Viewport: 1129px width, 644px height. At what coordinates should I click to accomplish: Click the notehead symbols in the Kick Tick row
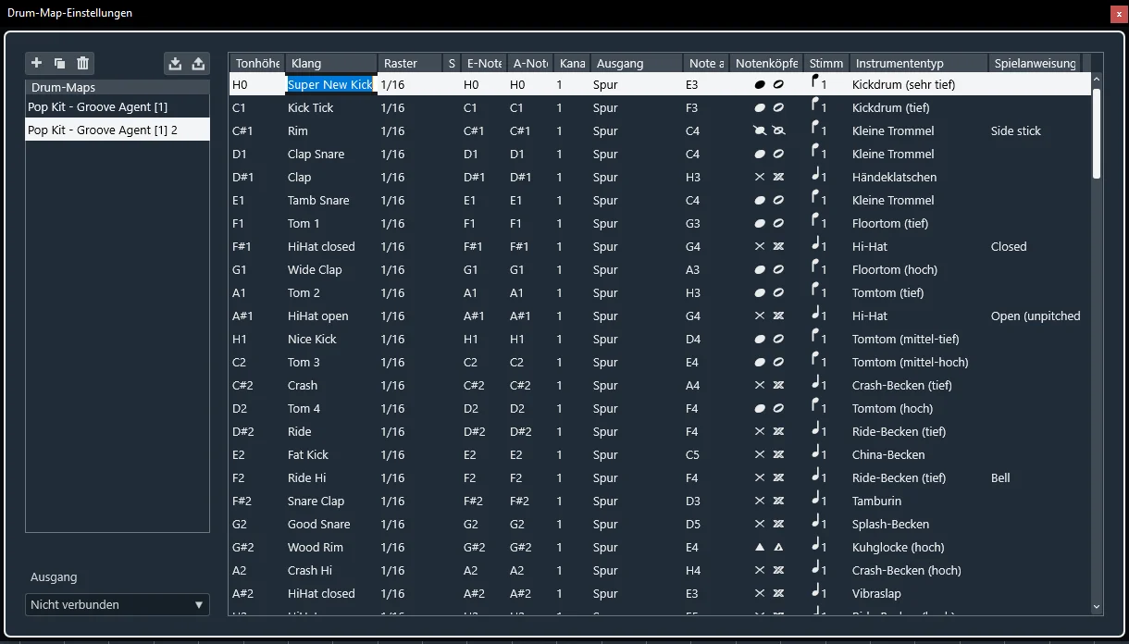click(769, 107)
